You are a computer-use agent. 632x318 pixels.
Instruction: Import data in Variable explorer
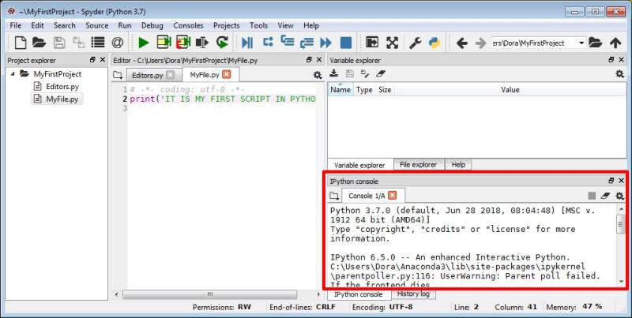tap(333, 73)
